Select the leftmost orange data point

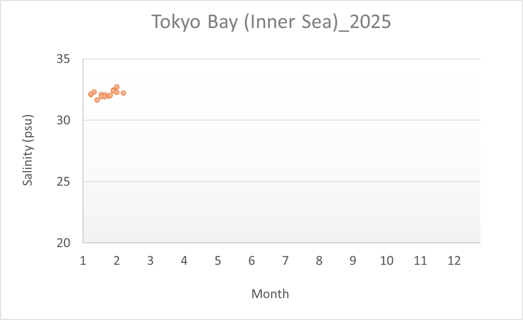[x=91, y=94]
